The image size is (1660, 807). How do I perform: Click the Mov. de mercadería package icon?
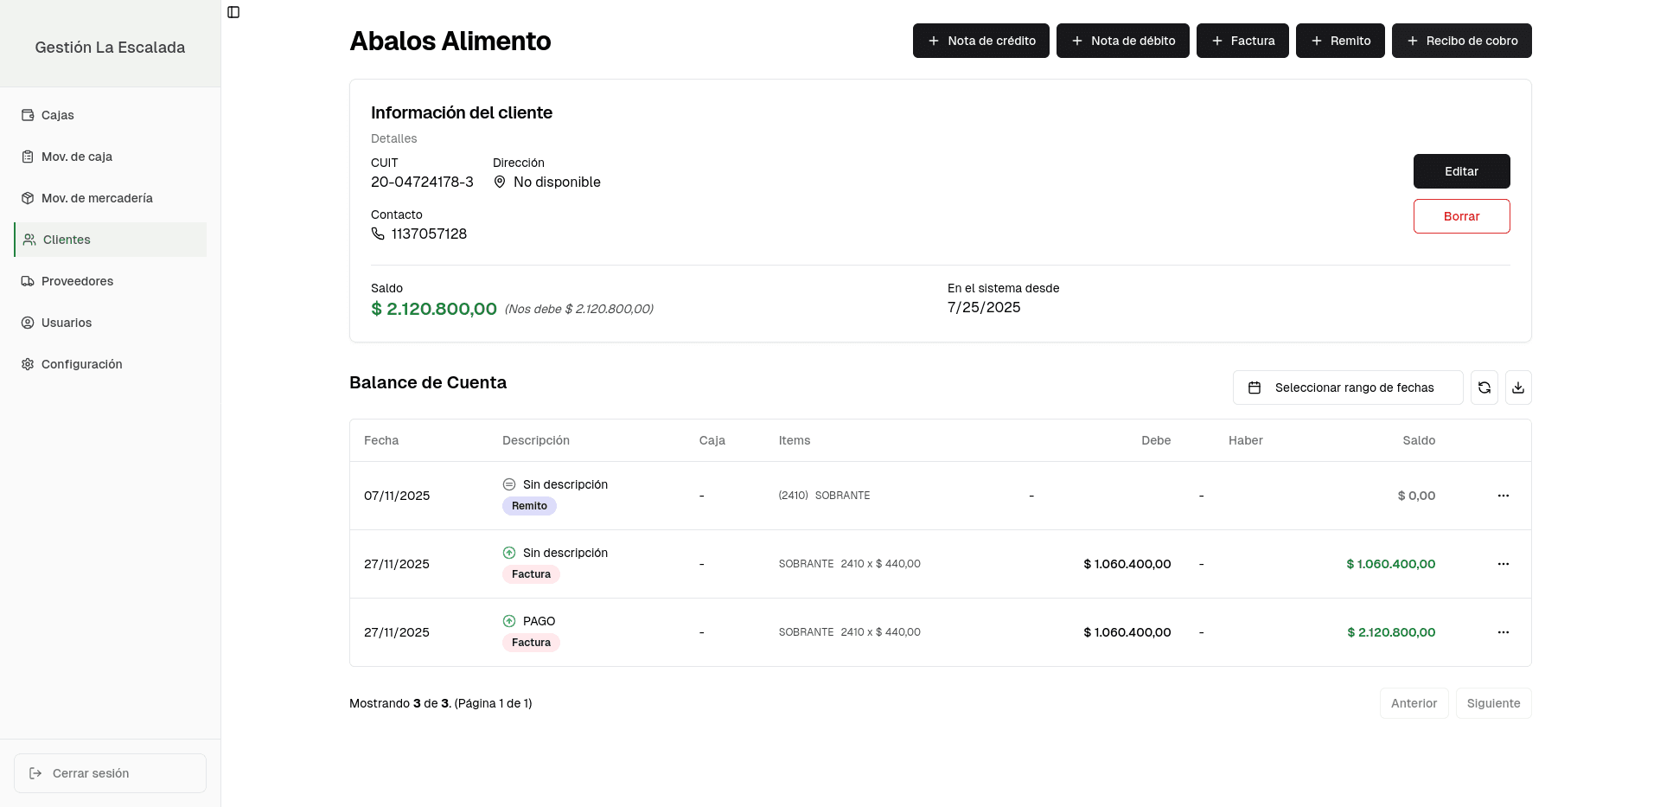(x=28, y=197)
